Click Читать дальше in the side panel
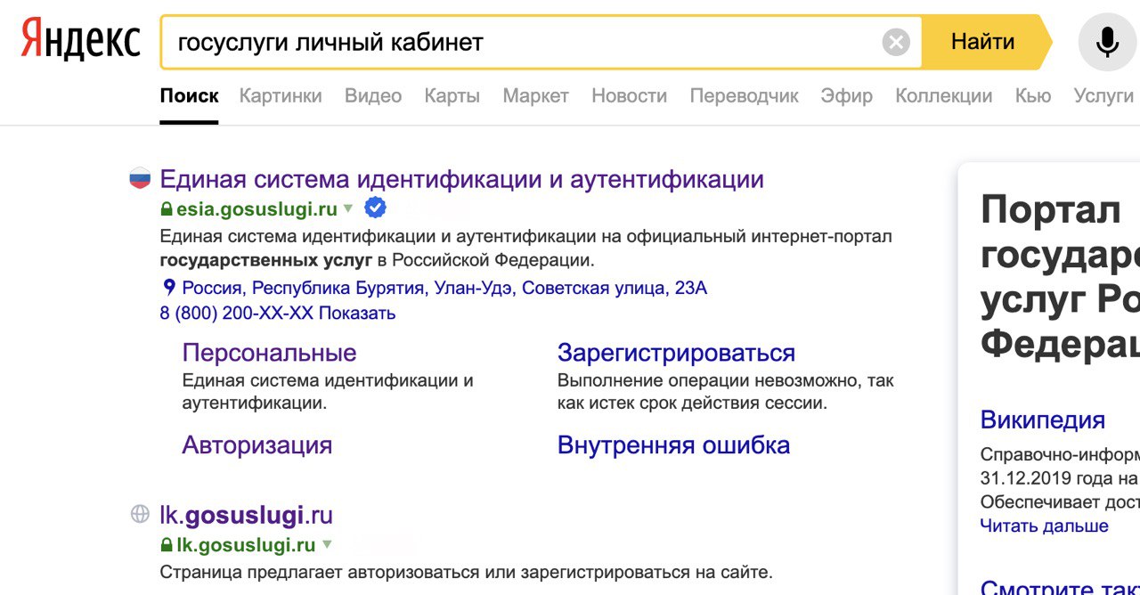This screenshot has height=595, width=1140. (1045, 526)
